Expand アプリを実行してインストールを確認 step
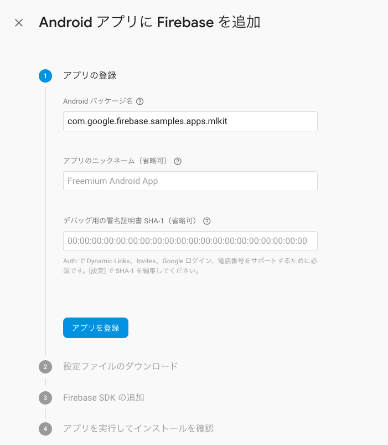Viewport: 388px width, 445px height. (x=138, y=428)
